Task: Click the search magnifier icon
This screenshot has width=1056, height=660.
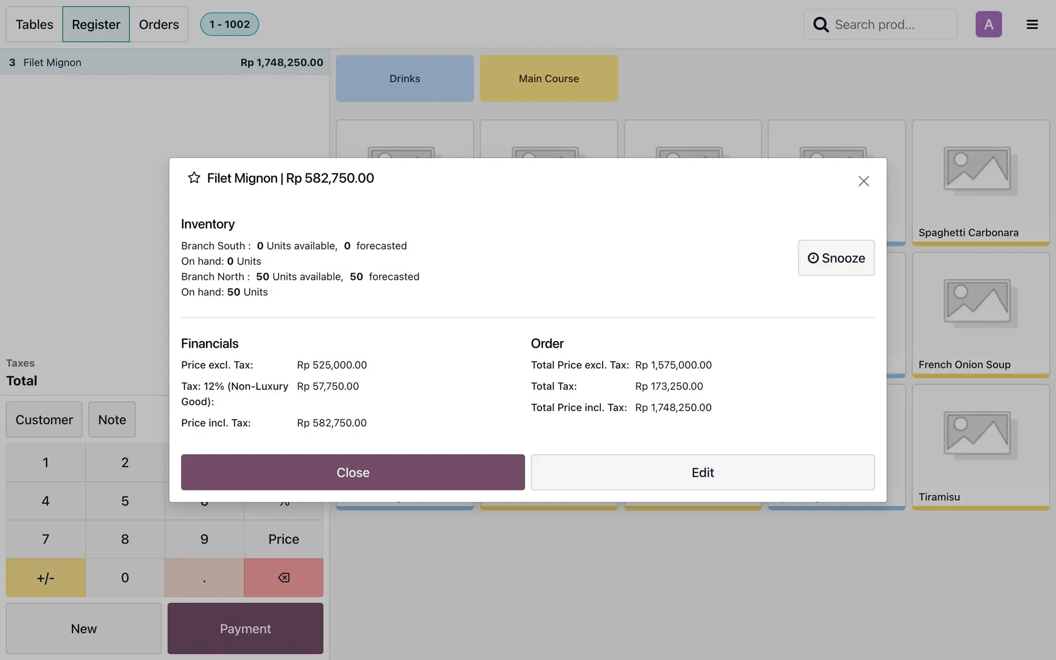Action: pos(820,24)
